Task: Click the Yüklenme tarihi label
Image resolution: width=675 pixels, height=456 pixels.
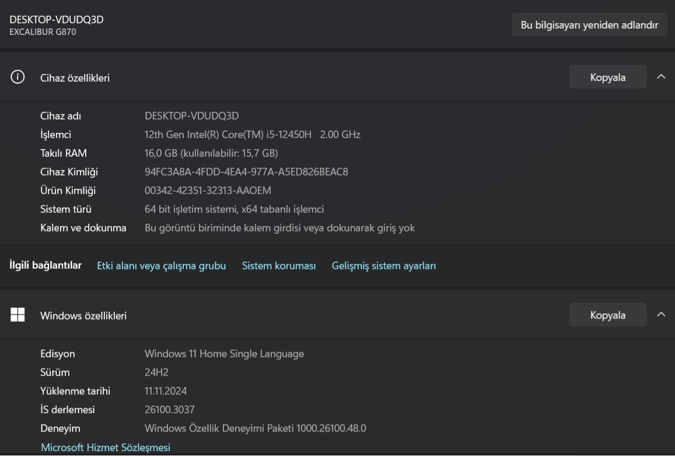Action: click(75, 391)
